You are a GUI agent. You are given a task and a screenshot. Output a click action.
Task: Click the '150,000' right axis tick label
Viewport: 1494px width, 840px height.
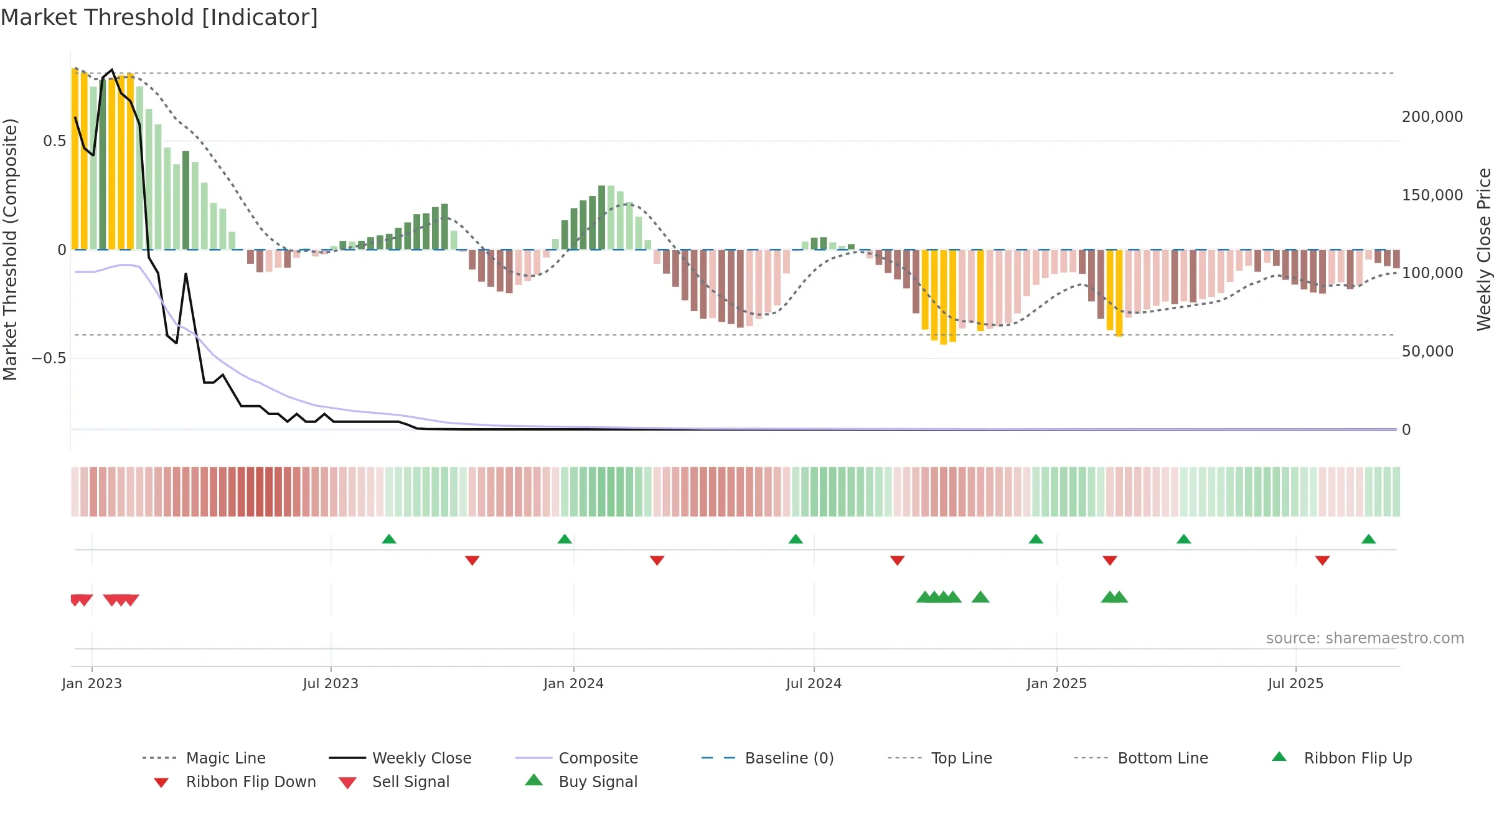tap(1432, 195)
